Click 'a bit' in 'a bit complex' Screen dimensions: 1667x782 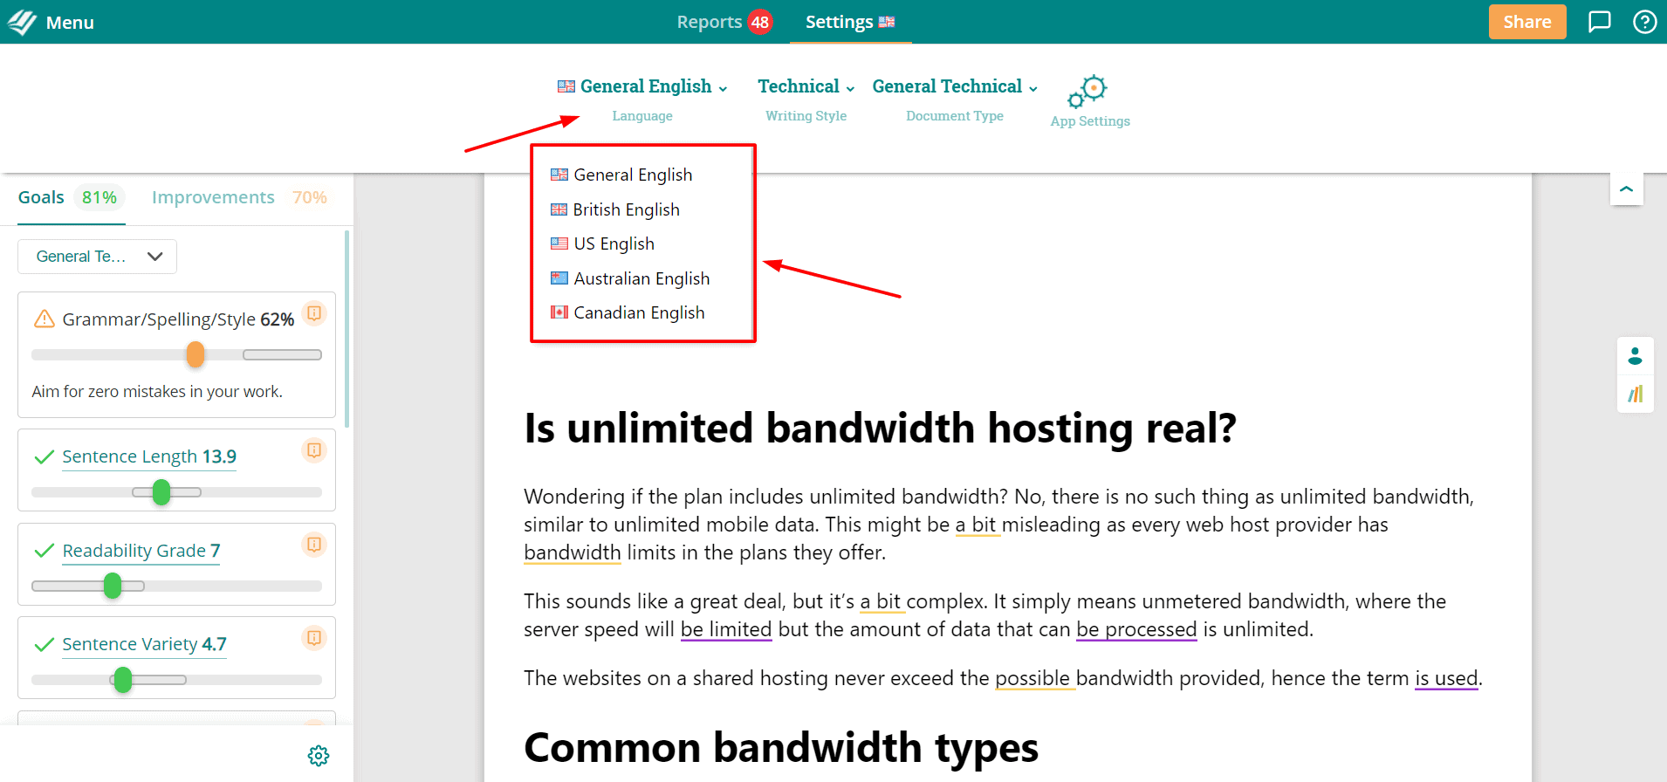tap(881, 601)
